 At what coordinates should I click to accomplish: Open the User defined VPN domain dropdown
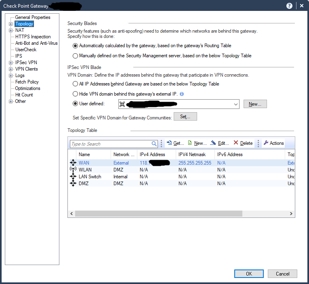[236, 104]
